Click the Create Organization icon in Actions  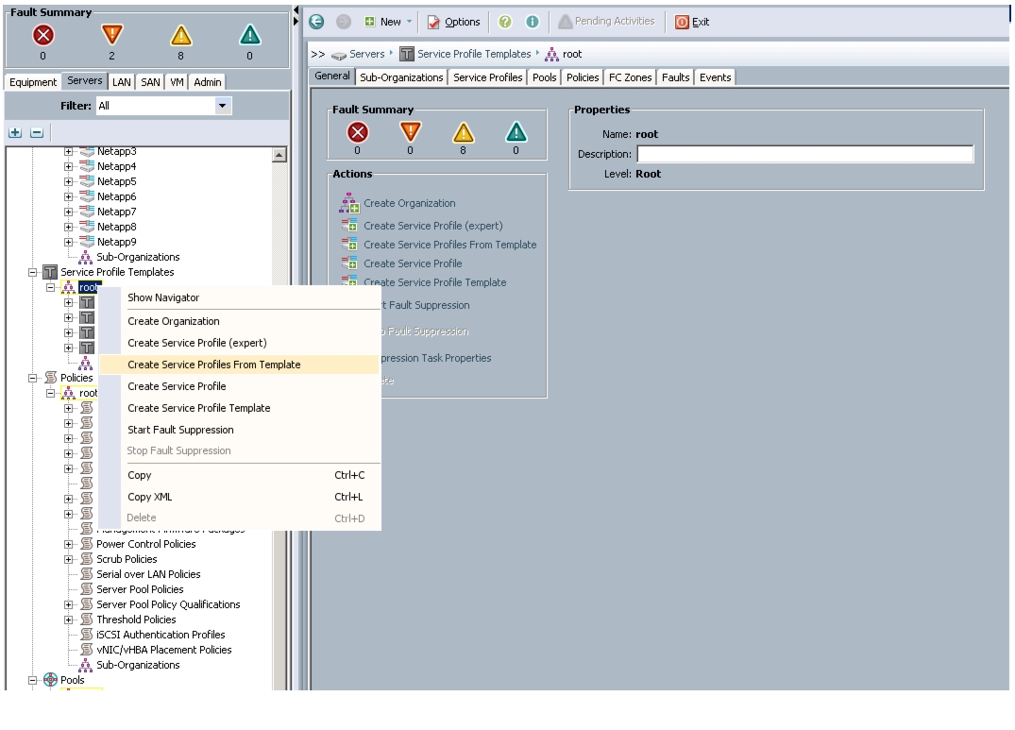349,203
